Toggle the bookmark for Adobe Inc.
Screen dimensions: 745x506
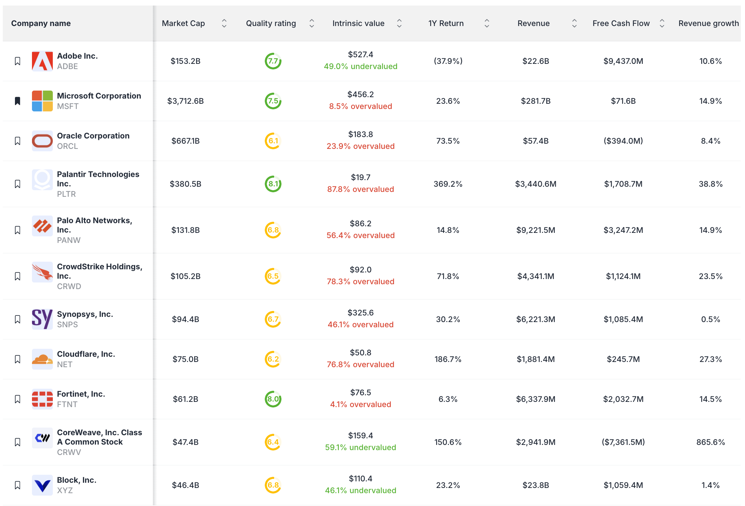tap(18, 61)
